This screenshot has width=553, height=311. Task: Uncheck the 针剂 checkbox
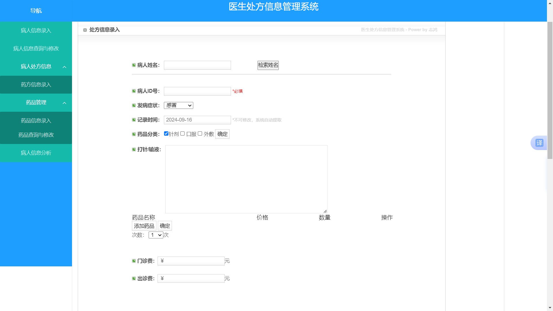click(166, 134)
